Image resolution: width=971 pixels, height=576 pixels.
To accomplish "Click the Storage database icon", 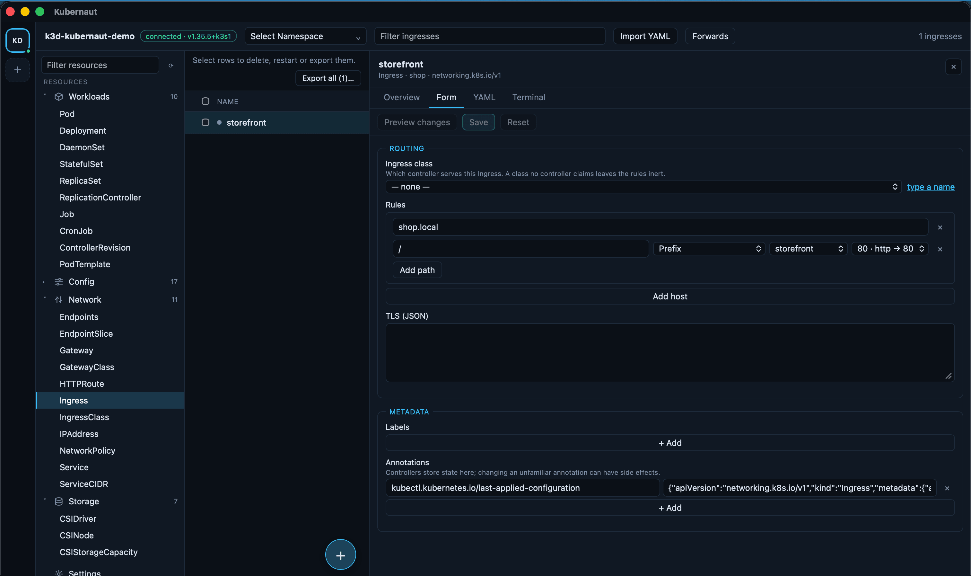I will 58,501.
